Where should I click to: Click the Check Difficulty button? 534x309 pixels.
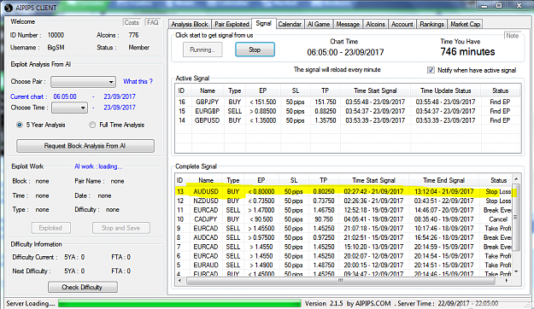pyautogui.click(x=82, y=287)
